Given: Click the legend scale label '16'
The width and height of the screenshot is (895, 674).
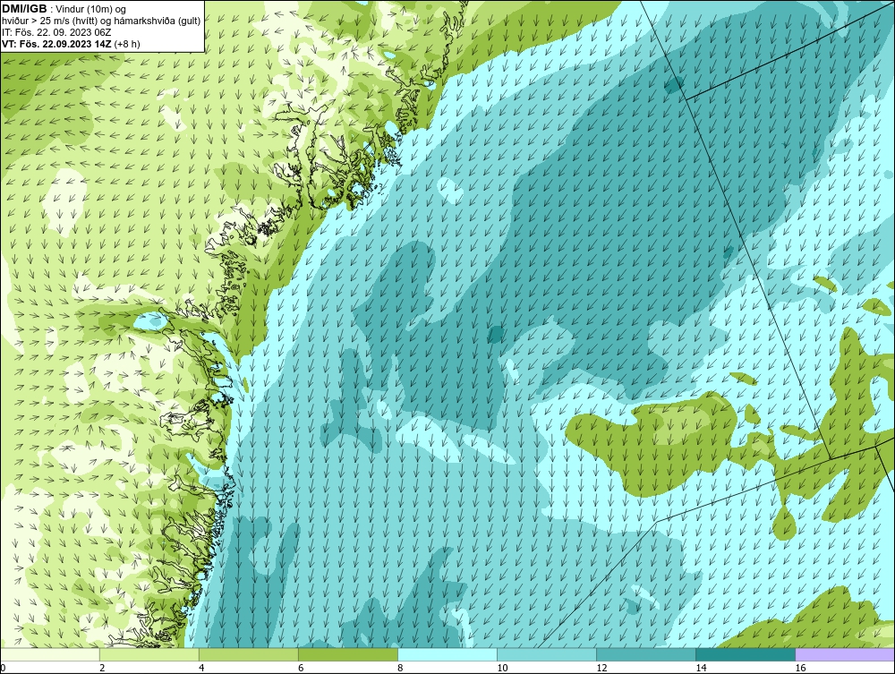Looking at the screenshot, I should coord(800,668).
